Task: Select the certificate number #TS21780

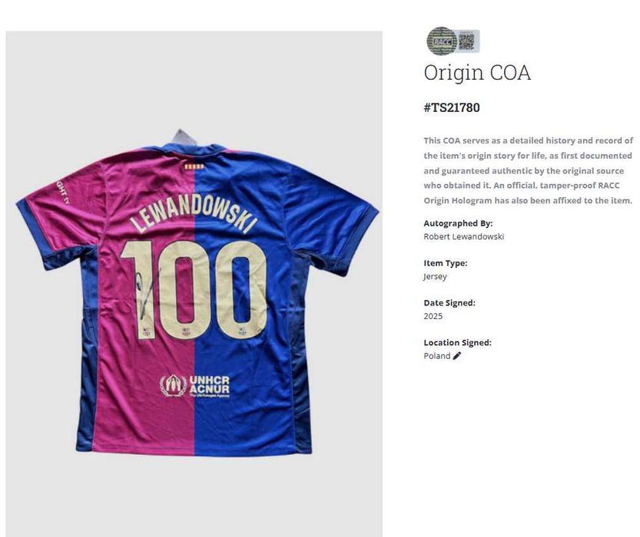Action: tap(452, 107)
